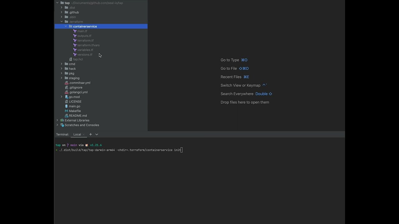Close the Local terminal tab

(84, 135)
